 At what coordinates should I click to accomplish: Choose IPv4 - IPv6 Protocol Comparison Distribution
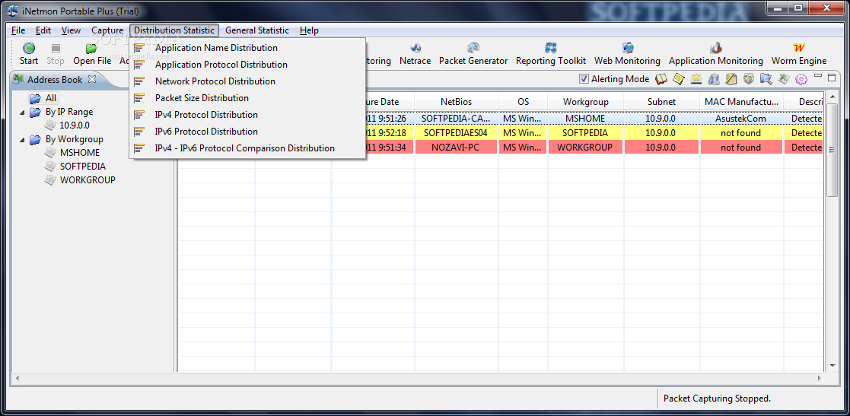coord(247,148)
